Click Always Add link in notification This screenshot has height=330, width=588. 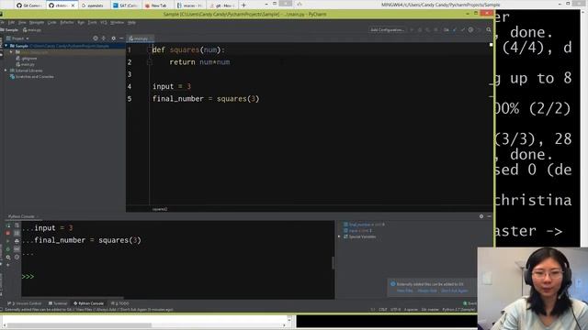coord(427,291)
